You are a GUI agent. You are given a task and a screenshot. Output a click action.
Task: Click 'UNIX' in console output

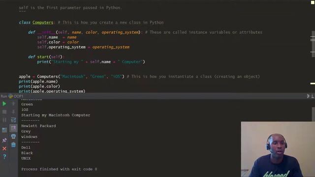pyautogui.click(x=26, y=158)
